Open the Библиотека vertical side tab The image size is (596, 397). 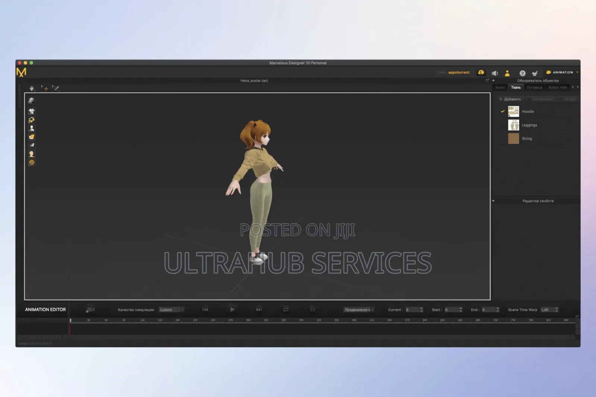19,96
